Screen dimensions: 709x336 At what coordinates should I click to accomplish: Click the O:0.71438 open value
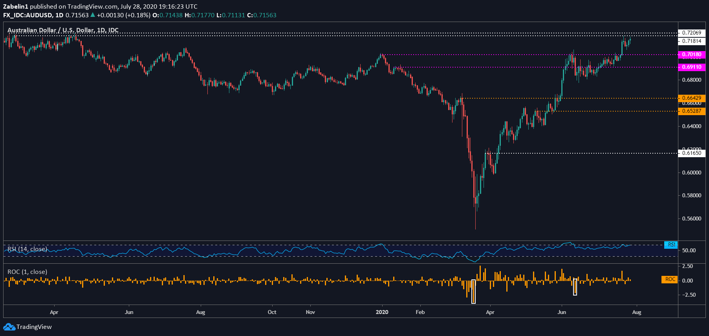pyautogui.click(x=167, y=15)
